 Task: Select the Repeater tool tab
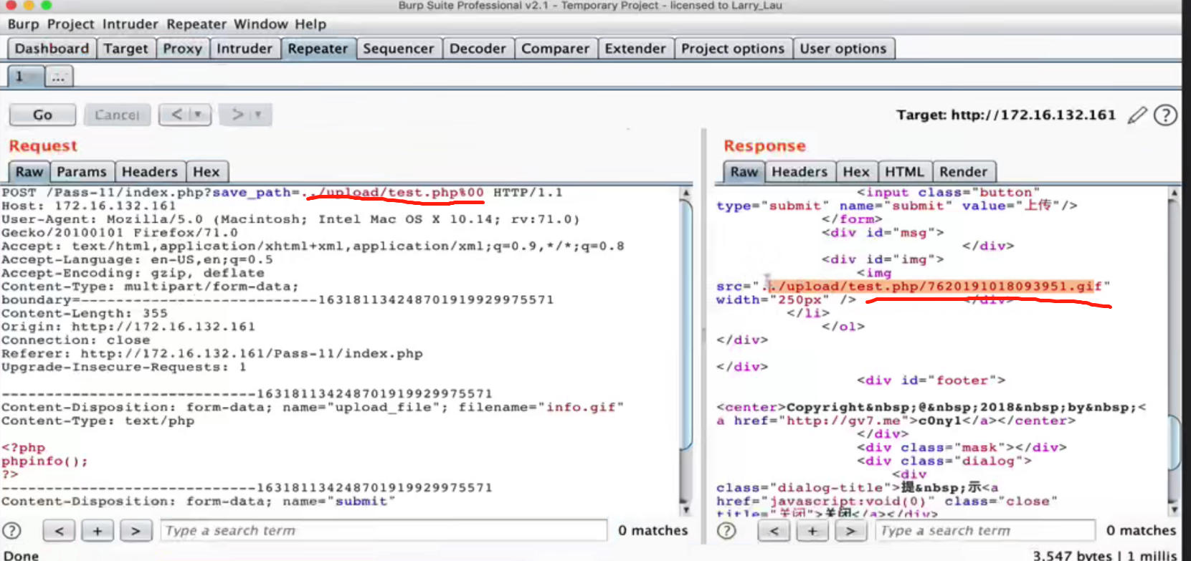click(318, 49)
